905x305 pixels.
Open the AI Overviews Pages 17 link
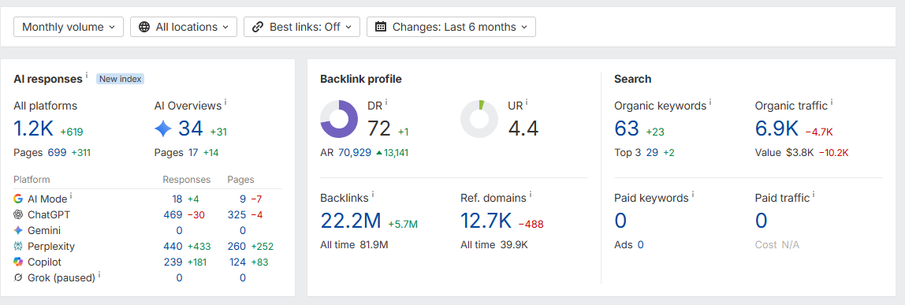point(193,153)
